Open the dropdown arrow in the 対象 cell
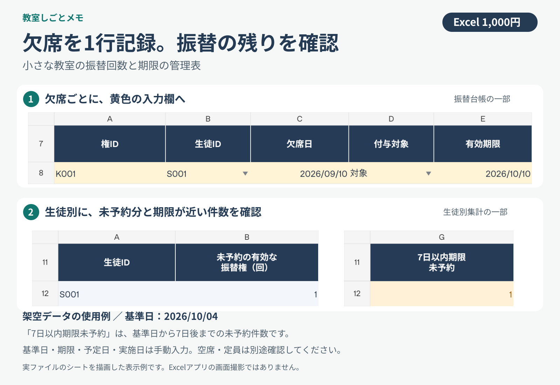This screenshot has height=385, width=560. coord(428,174)
